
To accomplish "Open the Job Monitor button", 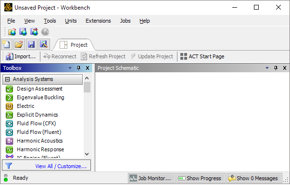I will (151, 178).
